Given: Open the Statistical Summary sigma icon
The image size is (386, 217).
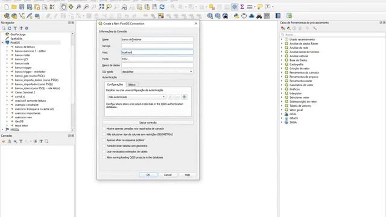Looking at the screenshot, I should [x=242, y=7].
